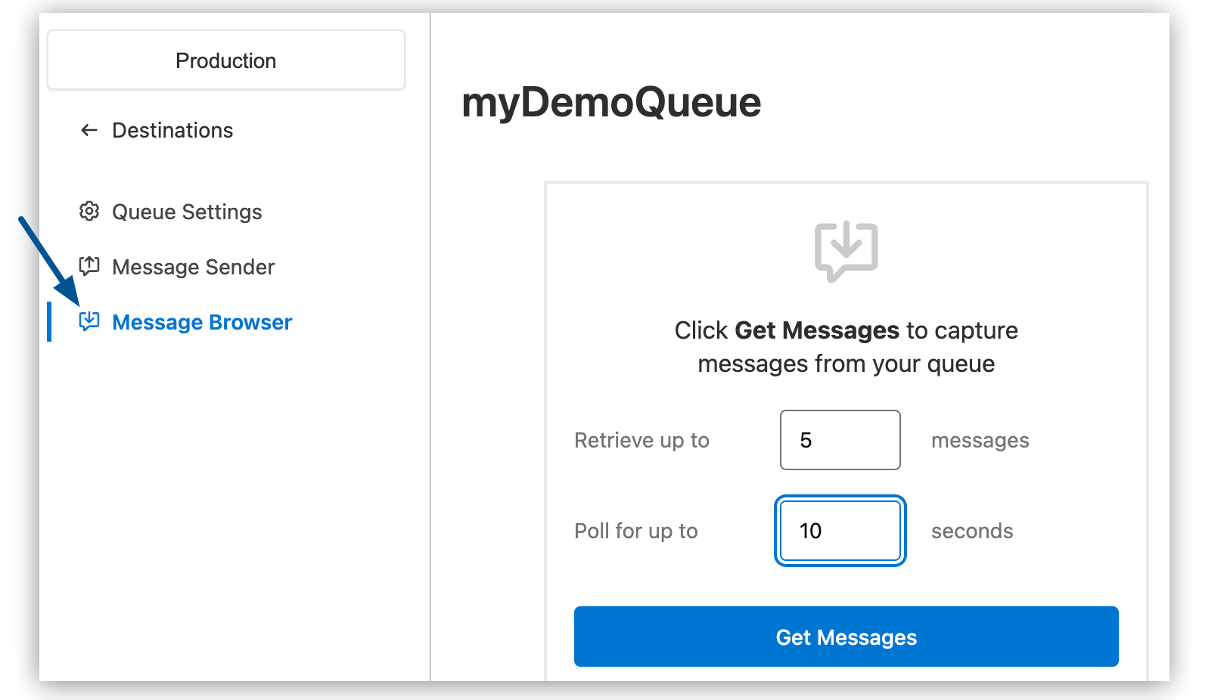Click the highlighted Message Browser sidebar entry
This screenshot has height=700, width=1227.
coord(201,321)
